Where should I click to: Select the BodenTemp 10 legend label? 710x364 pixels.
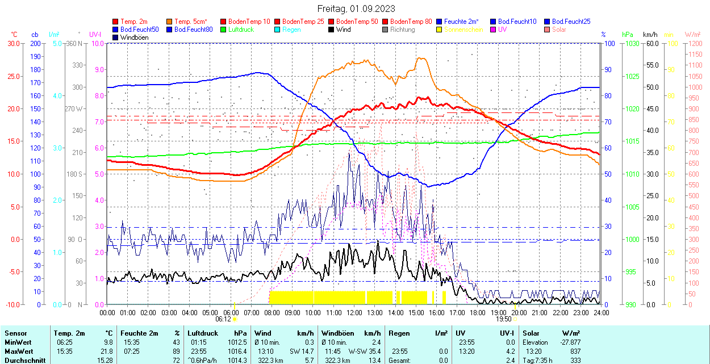(249, 22)
